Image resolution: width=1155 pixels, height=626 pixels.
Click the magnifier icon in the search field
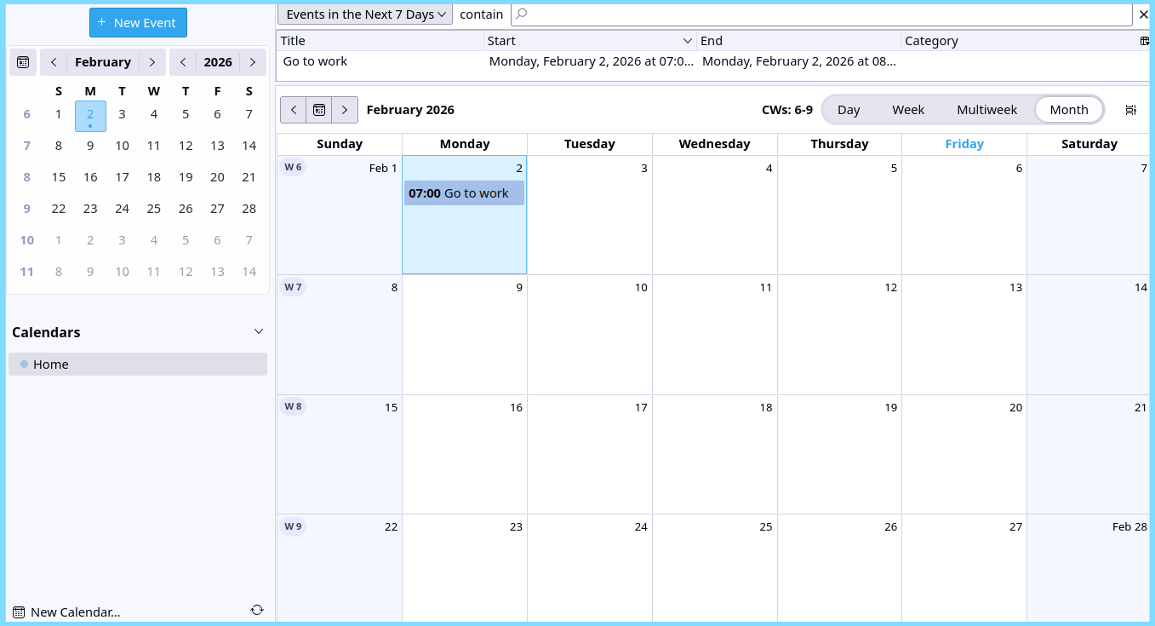tap(519, 14)
